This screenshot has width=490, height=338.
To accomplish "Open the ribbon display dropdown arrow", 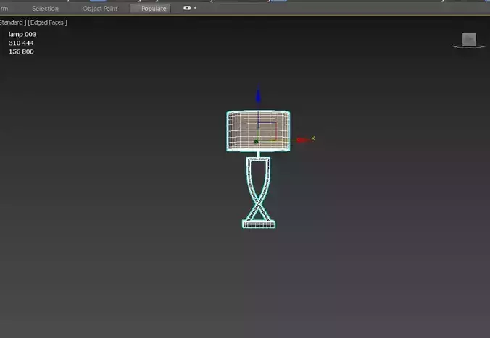I will click(195, 8).
